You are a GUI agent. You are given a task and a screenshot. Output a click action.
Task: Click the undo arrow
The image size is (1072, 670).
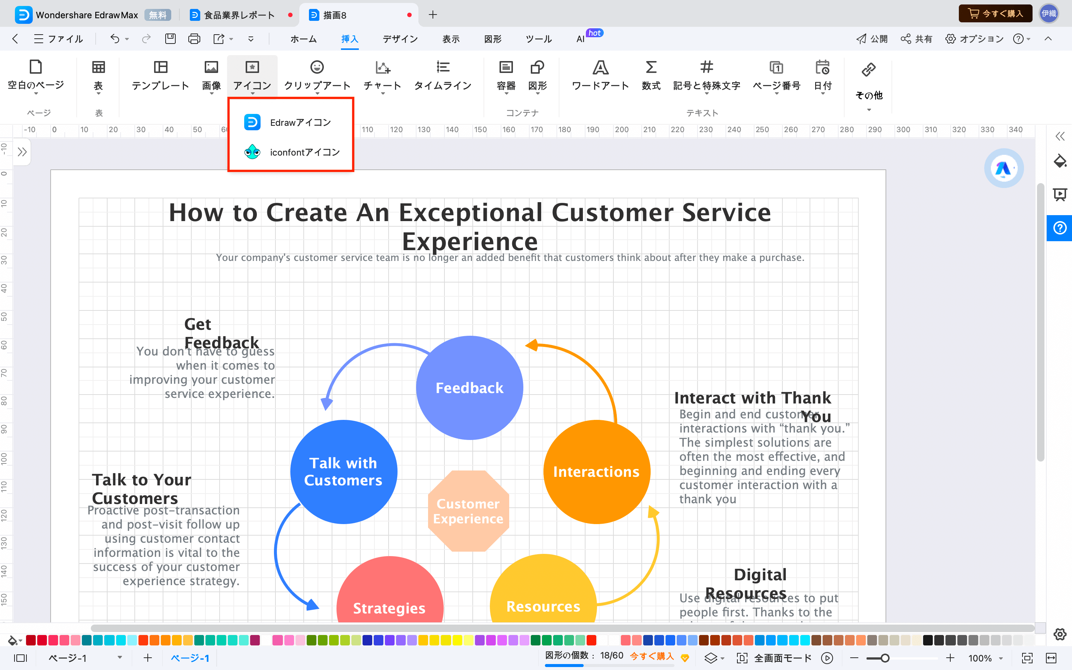pyautogui.click(x=115, y=39)
